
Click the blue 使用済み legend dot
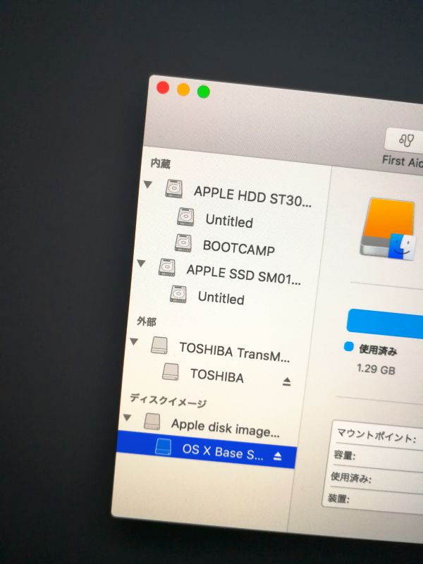tap(349, 346)
